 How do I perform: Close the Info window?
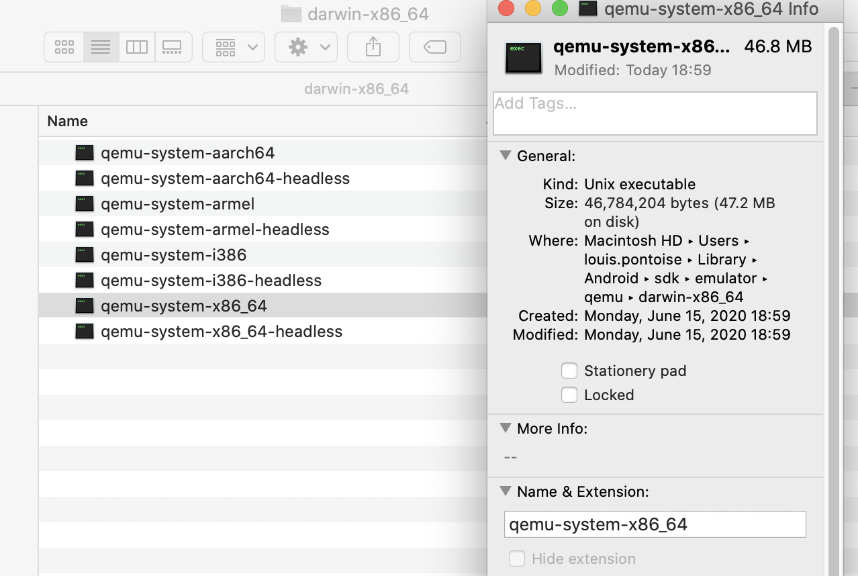[x=506, y=9]
